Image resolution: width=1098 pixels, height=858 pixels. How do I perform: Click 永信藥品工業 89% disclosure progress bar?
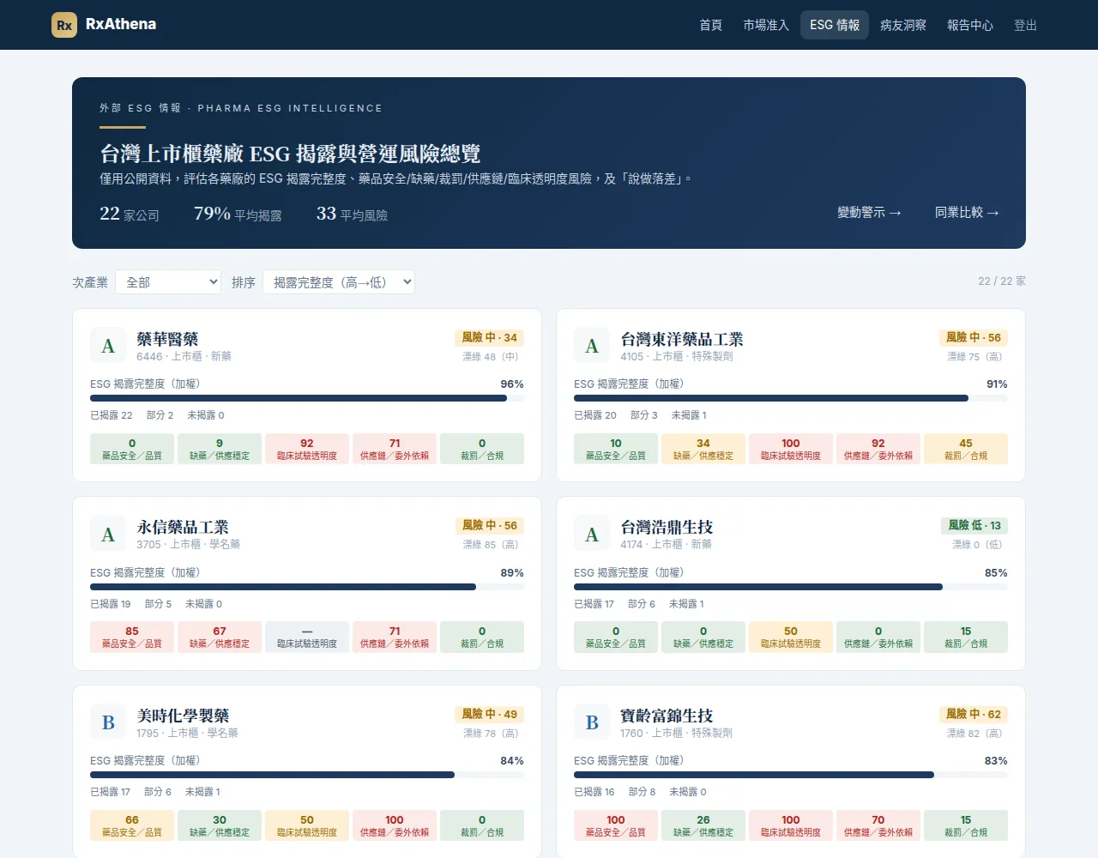point(307,587)
